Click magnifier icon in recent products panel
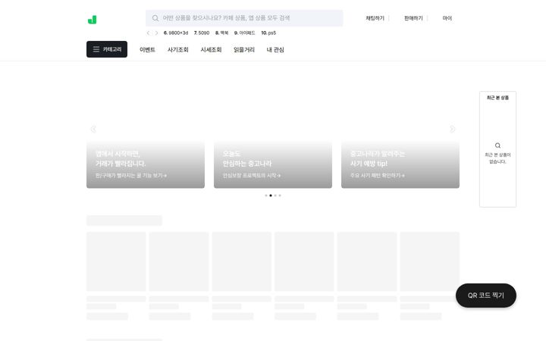 497,145
